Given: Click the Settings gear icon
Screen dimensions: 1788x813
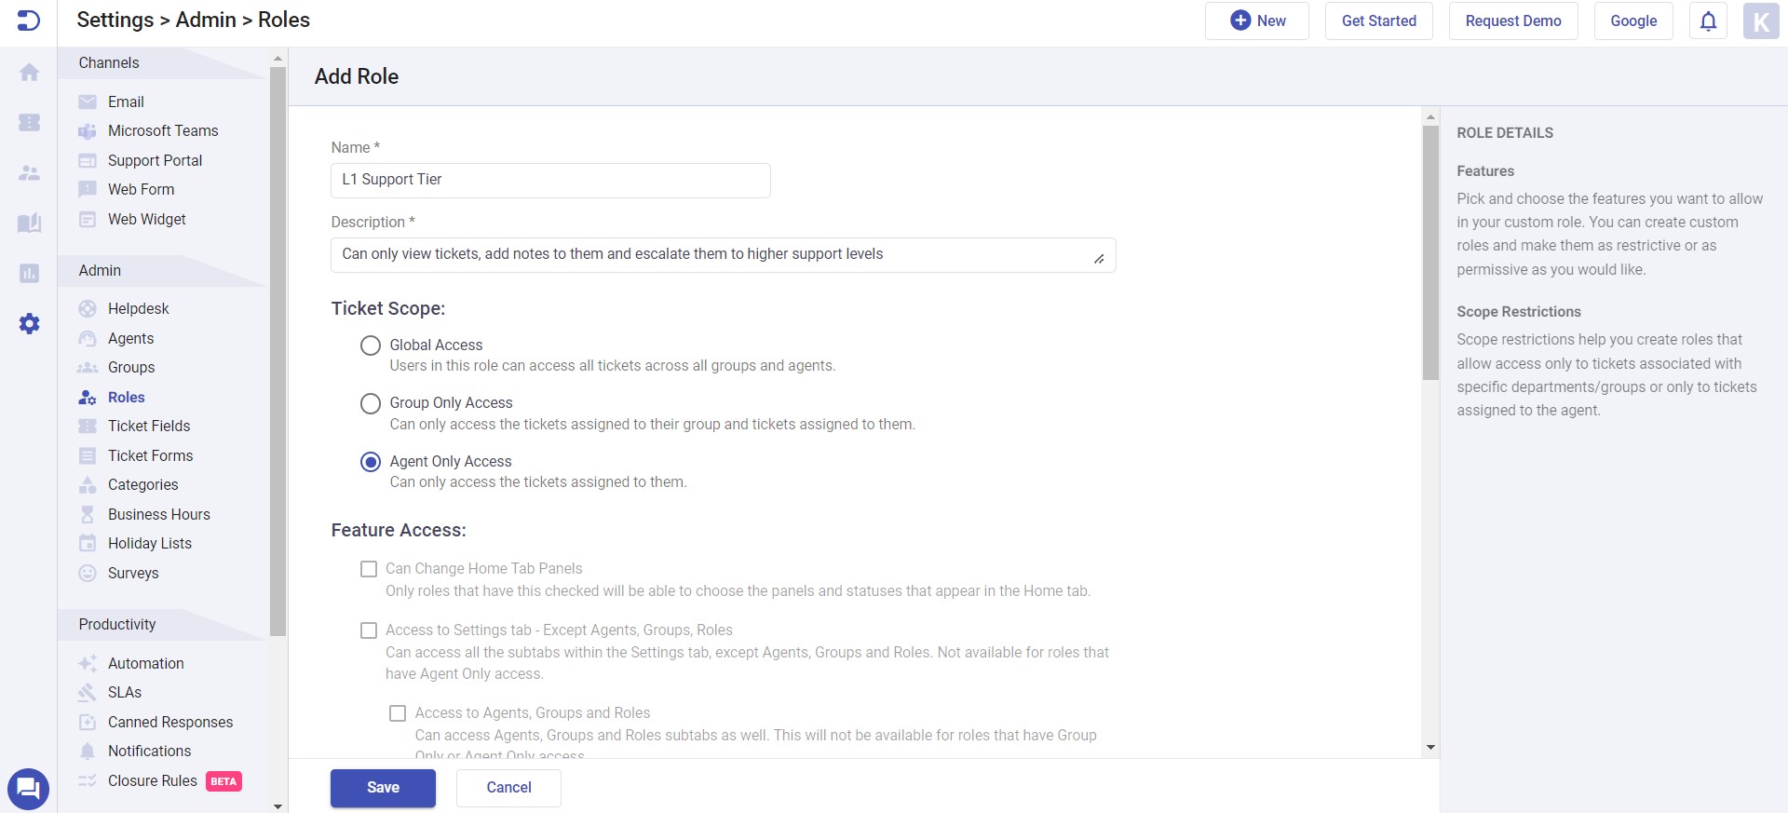Looking at the screenshot, I should 29,323.
